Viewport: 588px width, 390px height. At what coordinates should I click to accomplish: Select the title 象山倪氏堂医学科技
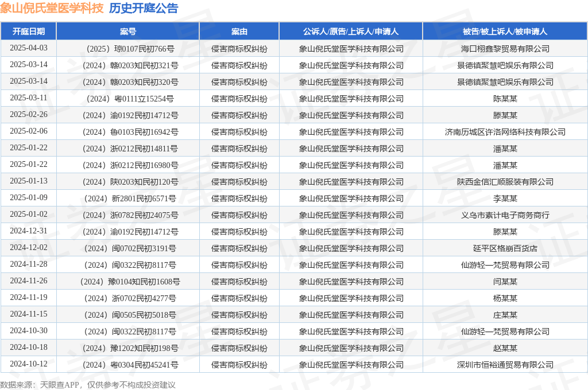click(x=52, y=8)
